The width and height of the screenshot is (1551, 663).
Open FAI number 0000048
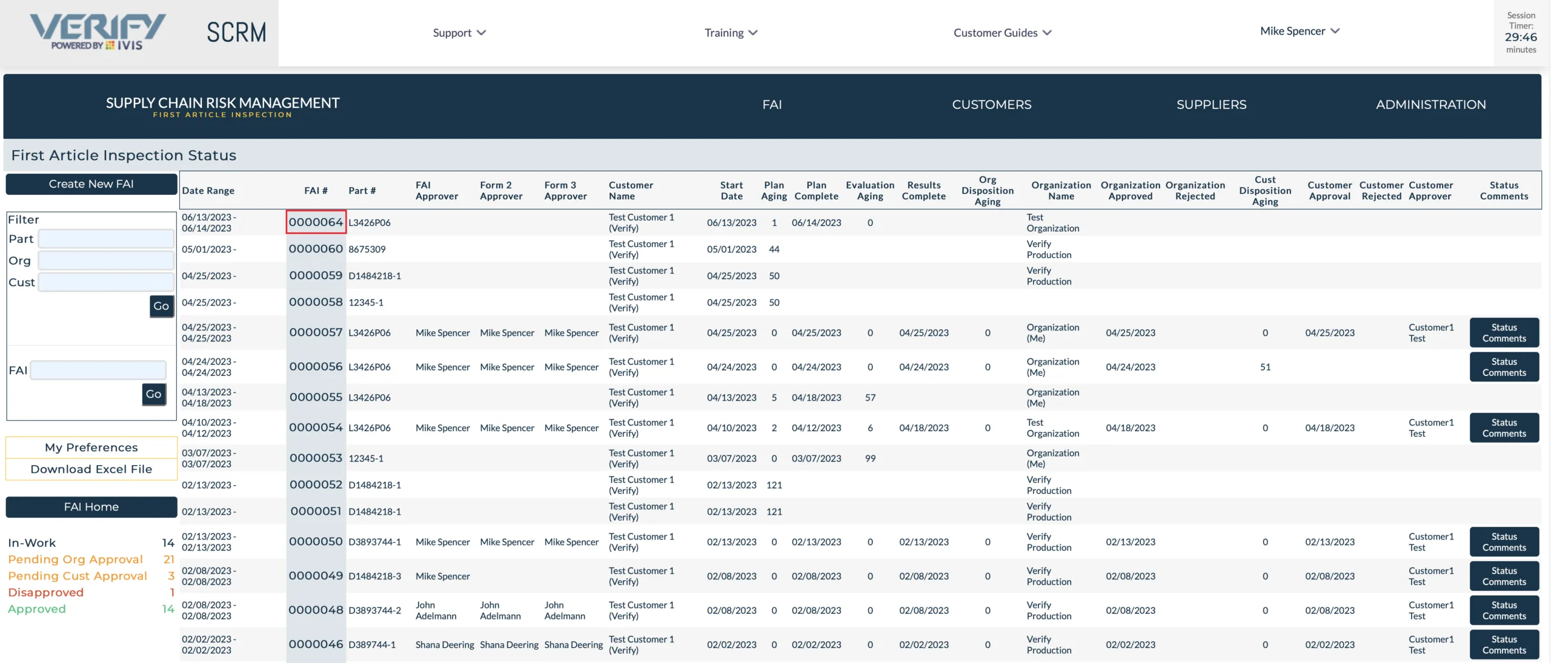tap(316, 610)
